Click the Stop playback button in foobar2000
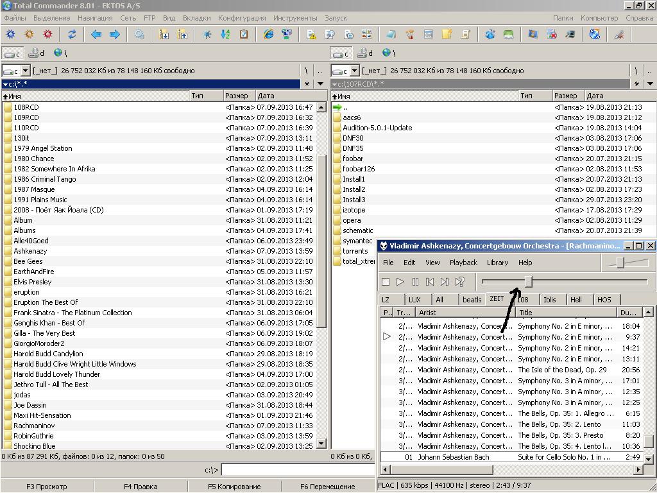This screenshot has width=657, height=493. (x=386, y=282)
